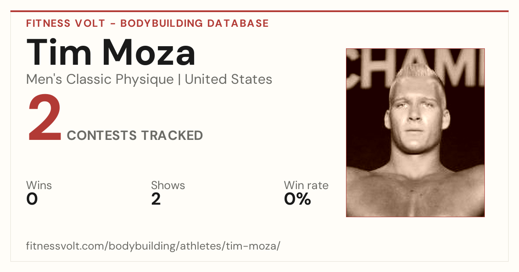Click the 0% win rate value
The image size is (519, 272).
tap(298, 199)
